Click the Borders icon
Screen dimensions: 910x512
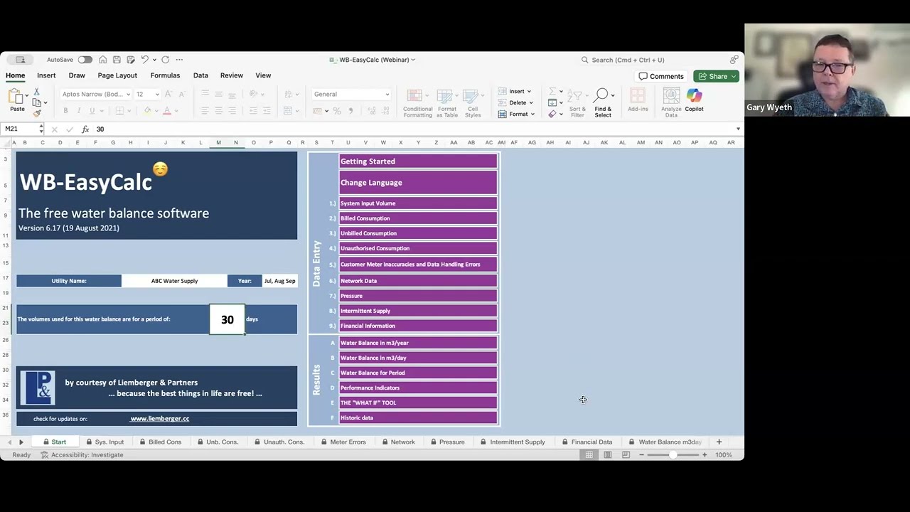[119, 111]
